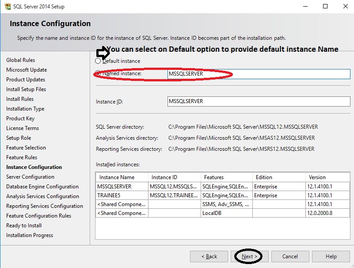Click the SQL Server directory path
This screenshot has height=268, width=354.
click(x=243, y=127)
